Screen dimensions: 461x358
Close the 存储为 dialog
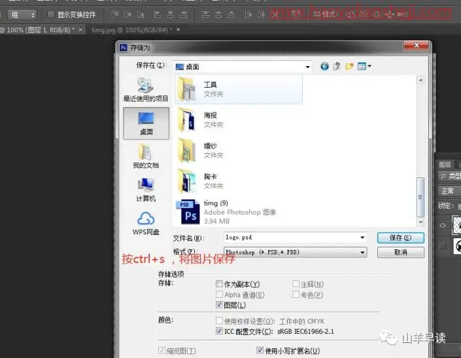[x=417, y=45]
